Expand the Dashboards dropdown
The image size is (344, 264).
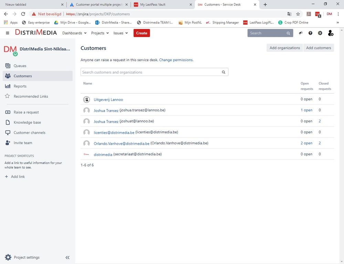[x=74, y=33]
